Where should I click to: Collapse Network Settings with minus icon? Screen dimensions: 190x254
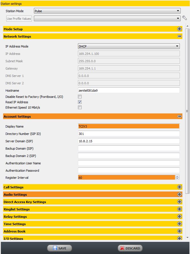(x=179, y=36)
